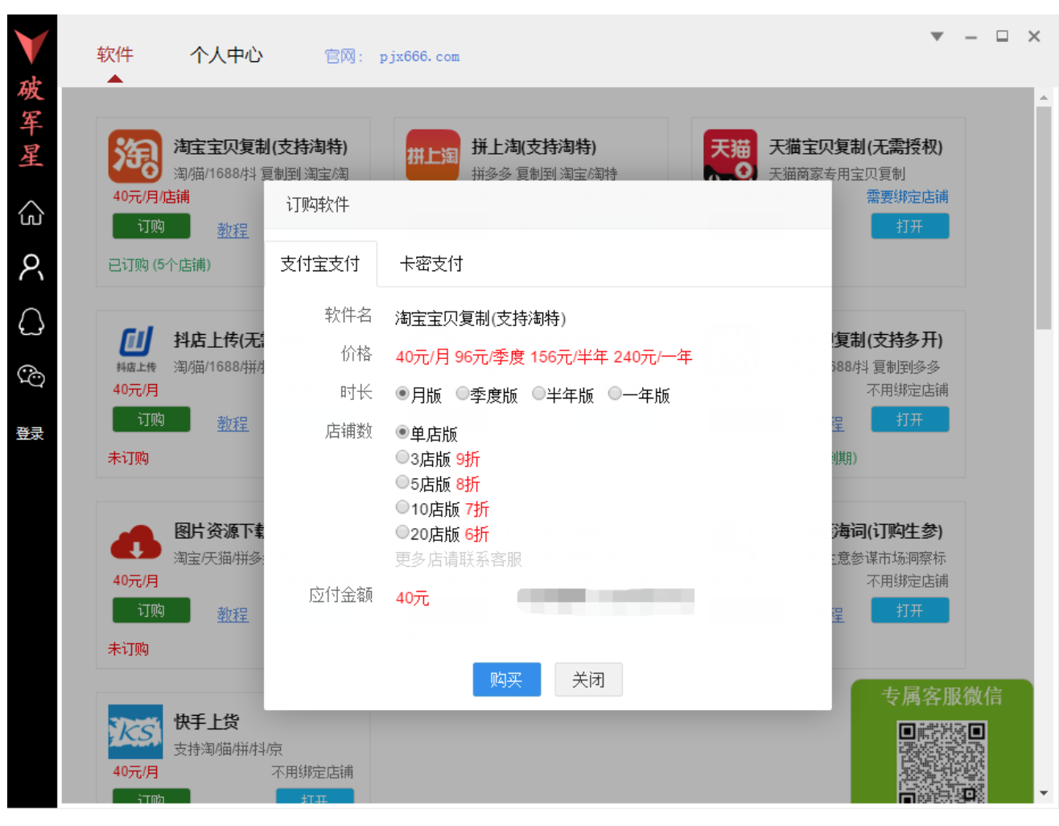Click the 天猫 app icon
Screen dimensions: 1059x826
pyautogui.click(x=730, y=155)
